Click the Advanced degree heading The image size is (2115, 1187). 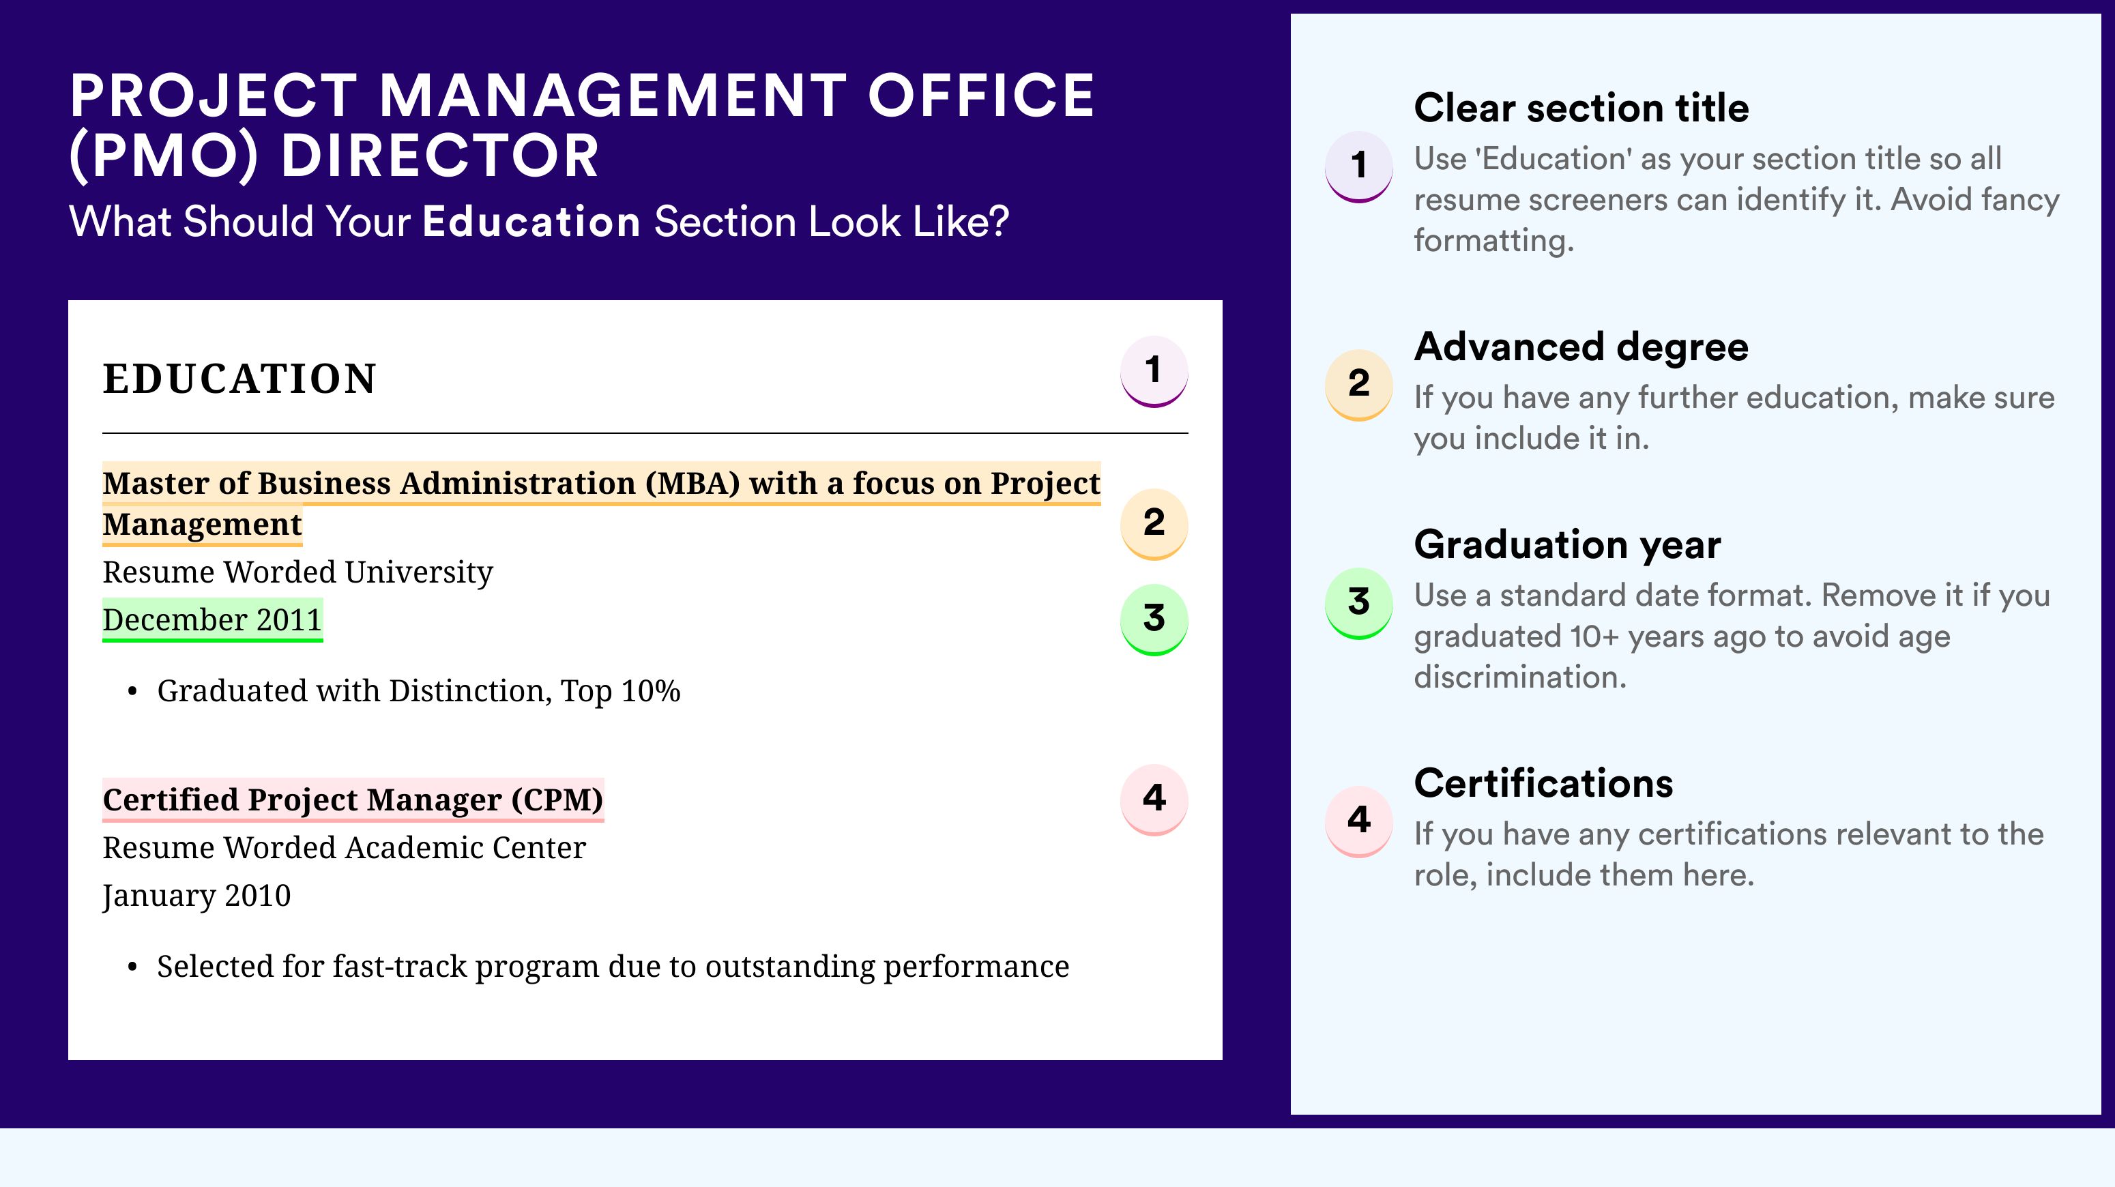(1581, 347)
